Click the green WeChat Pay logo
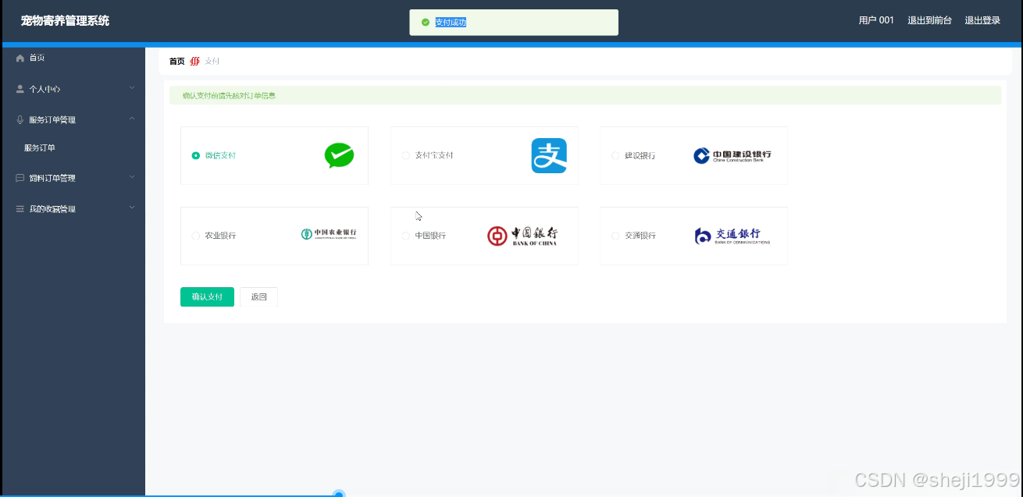Viewport: 1023px width, 497px height. pyautogui.click(x=339, y=155)
